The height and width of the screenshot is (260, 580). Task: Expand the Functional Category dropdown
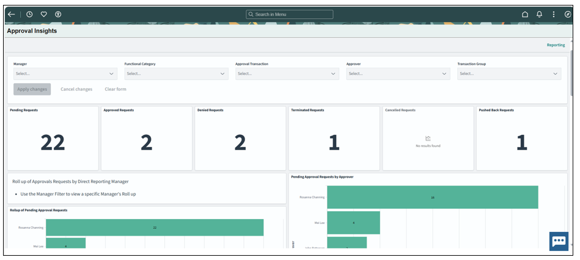[x=176, y=73]
